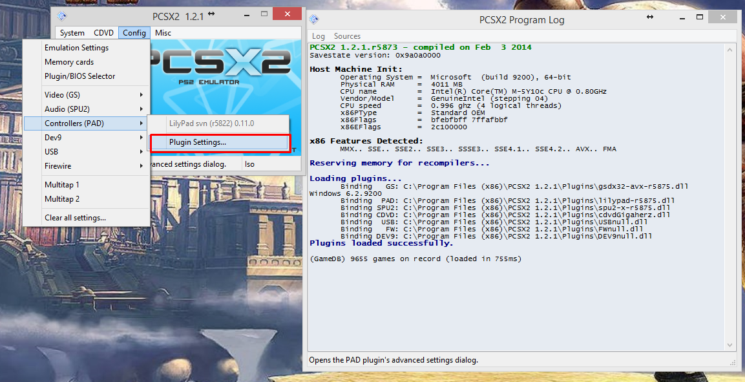Click the 'x86Flags = bfebfbff 7ffafbbf' line

pyautogui.click(x=424, y=120)
